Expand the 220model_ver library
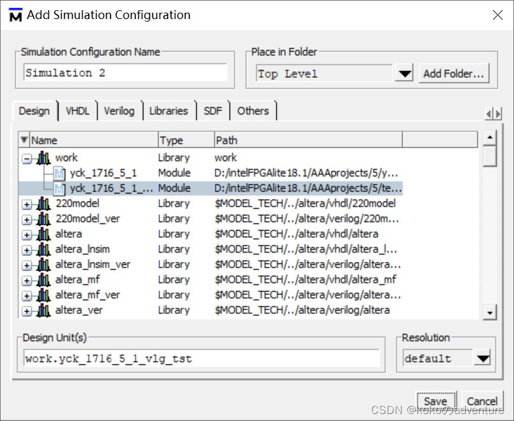 [x=27, y=220]
